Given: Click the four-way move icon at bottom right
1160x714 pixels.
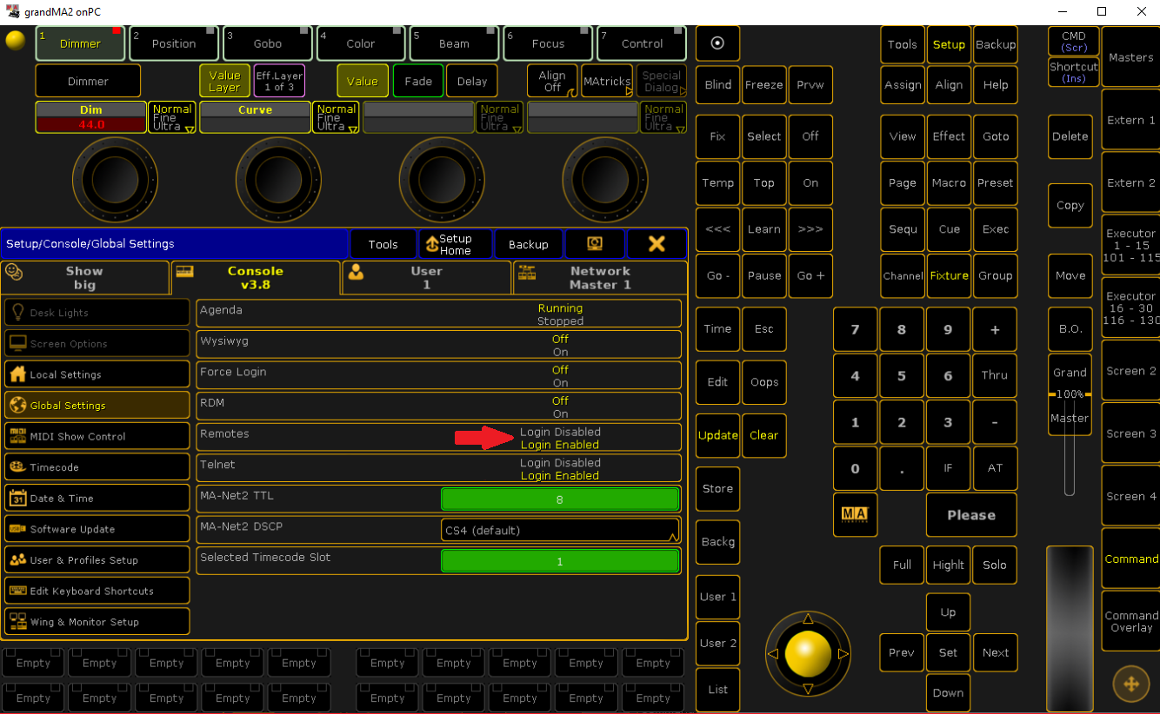Looking at the screenshot, I should tap(1131, 684).
